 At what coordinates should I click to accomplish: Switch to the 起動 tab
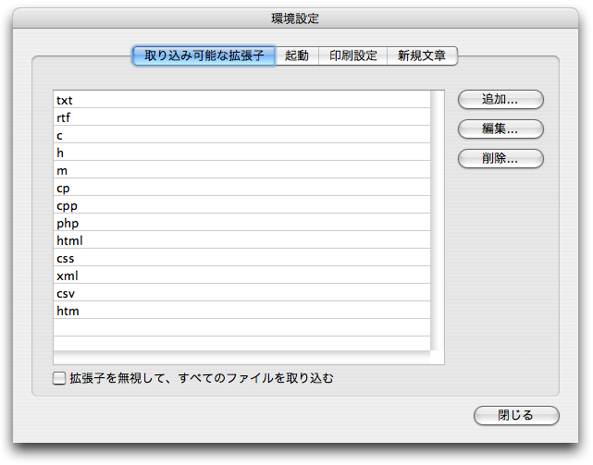[x=297, y=55]
